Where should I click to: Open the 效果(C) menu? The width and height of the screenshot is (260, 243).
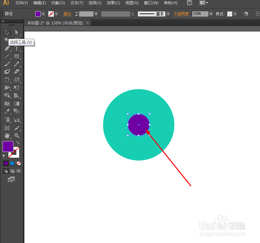(x=113, y=3)
